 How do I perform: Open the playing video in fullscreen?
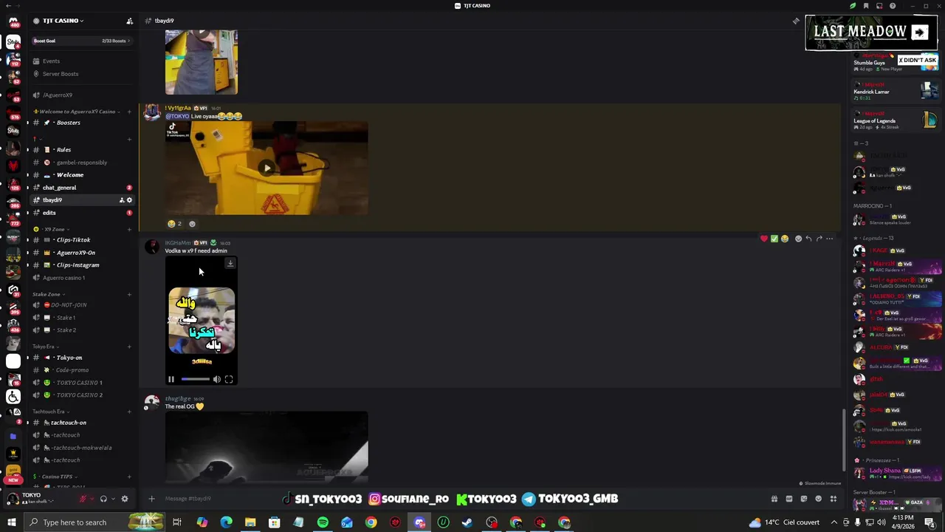(229, 379)
